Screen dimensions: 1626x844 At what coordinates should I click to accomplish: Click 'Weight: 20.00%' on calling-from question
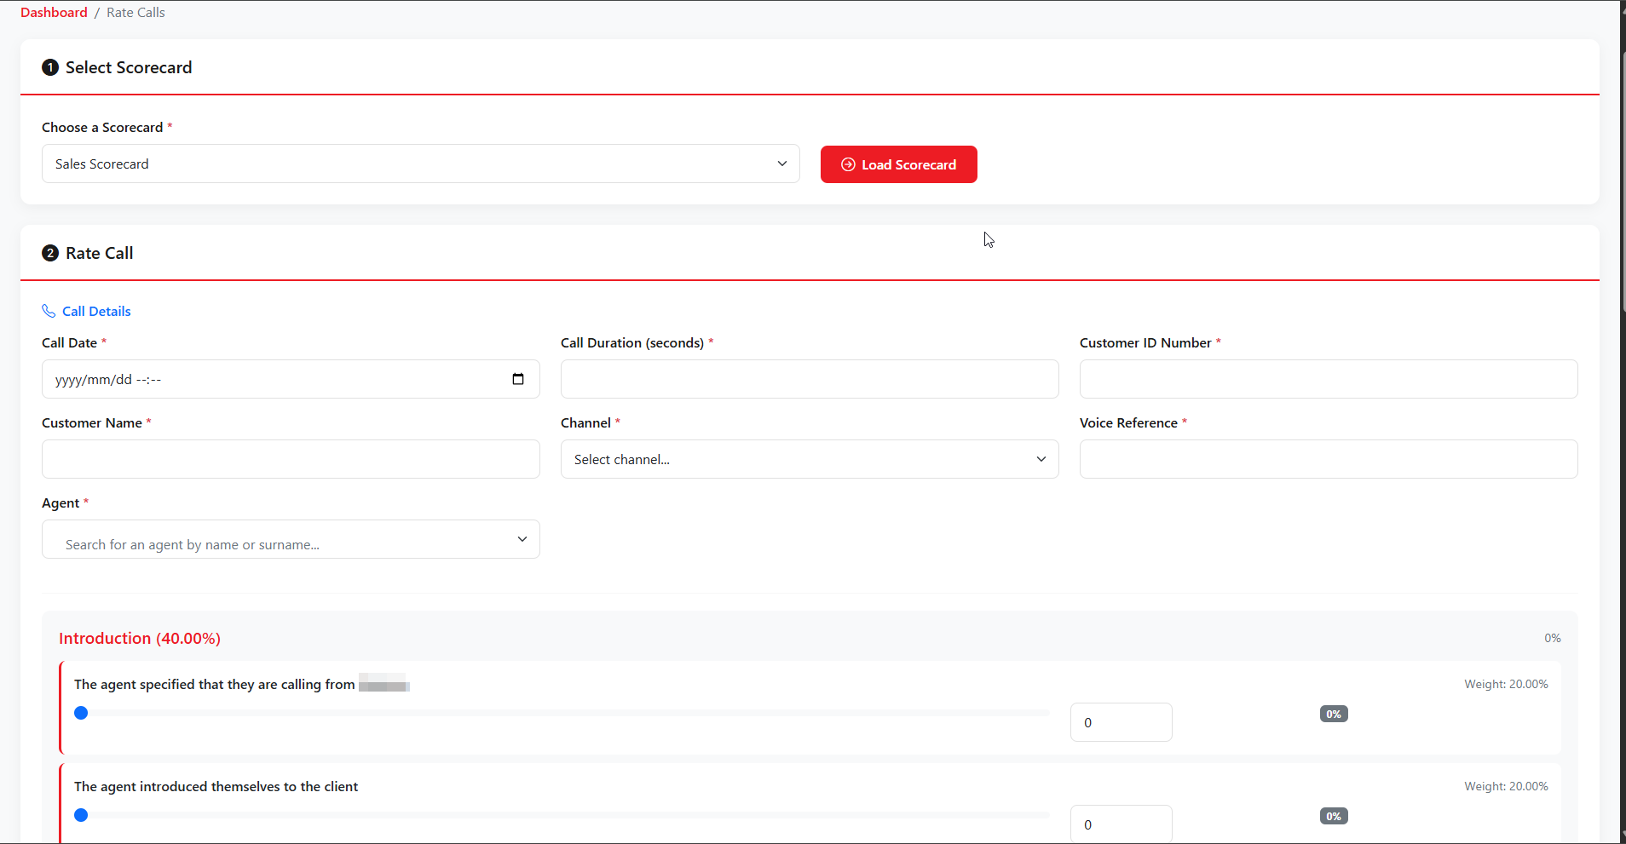(1506, 684)
